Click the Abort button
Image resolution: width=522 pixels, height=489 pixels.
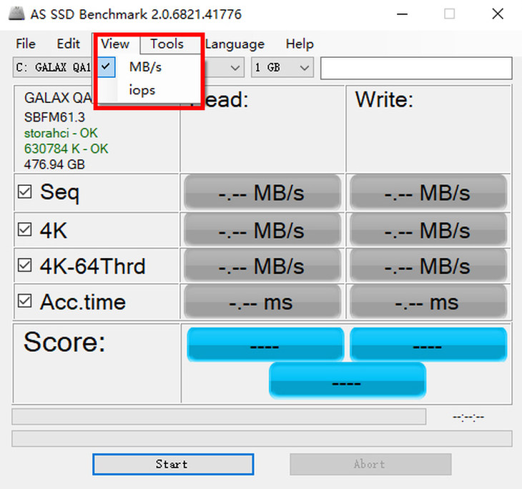[370, 464]
